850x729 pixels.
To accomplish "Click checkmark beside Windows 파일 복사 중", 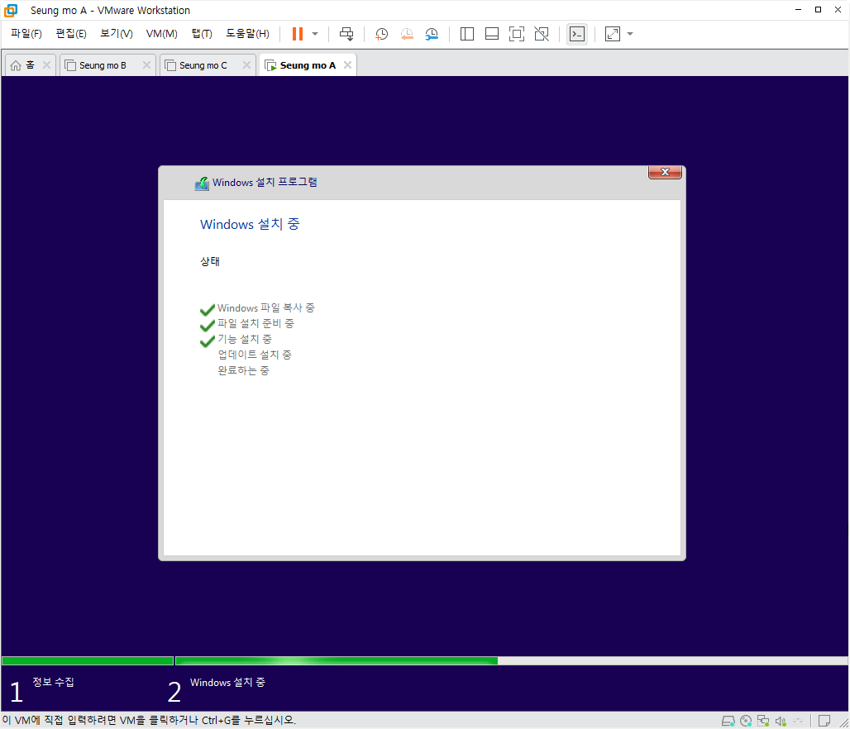I will click(208, 309).
